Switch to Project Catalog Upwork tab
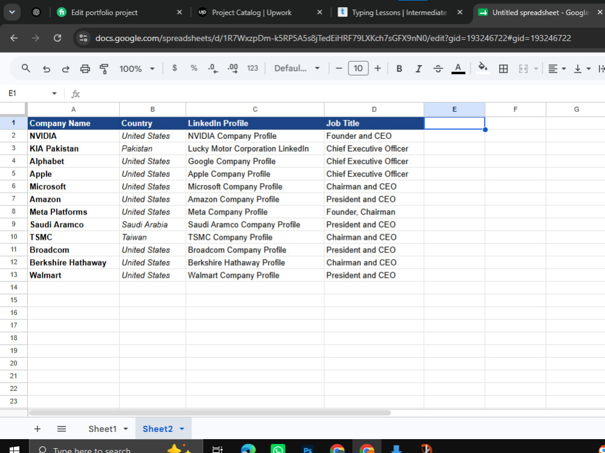Image resolution: width=605 pixels, height=453 pixels. pyautogui.click(x=252, y=12)
